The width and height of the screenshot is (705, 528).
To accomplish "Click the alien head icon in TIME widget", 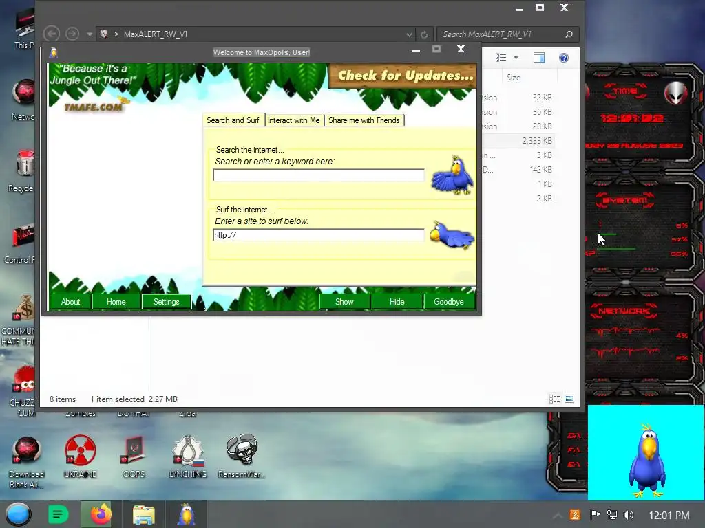I will tap(676, 93).
